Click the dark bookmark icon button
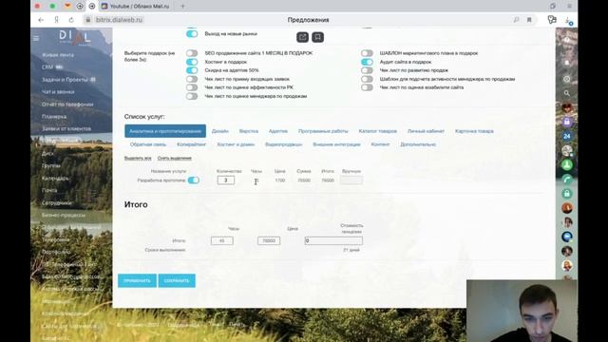This screenshot has width=608, height=342. tap(317, 37)
